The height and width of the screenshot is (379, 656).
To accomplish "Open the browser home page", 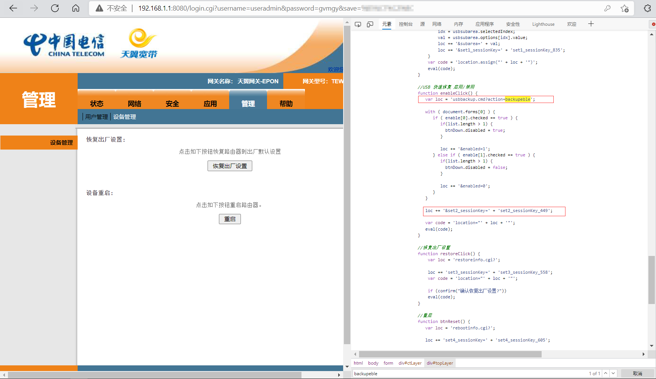I will pyautogui.click(x=76, y=8).
